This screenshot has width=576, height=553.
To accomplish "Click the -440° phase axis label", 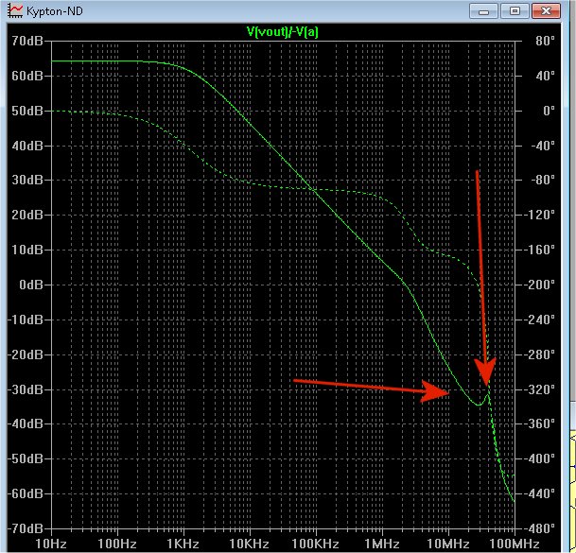I will (539, 493).
